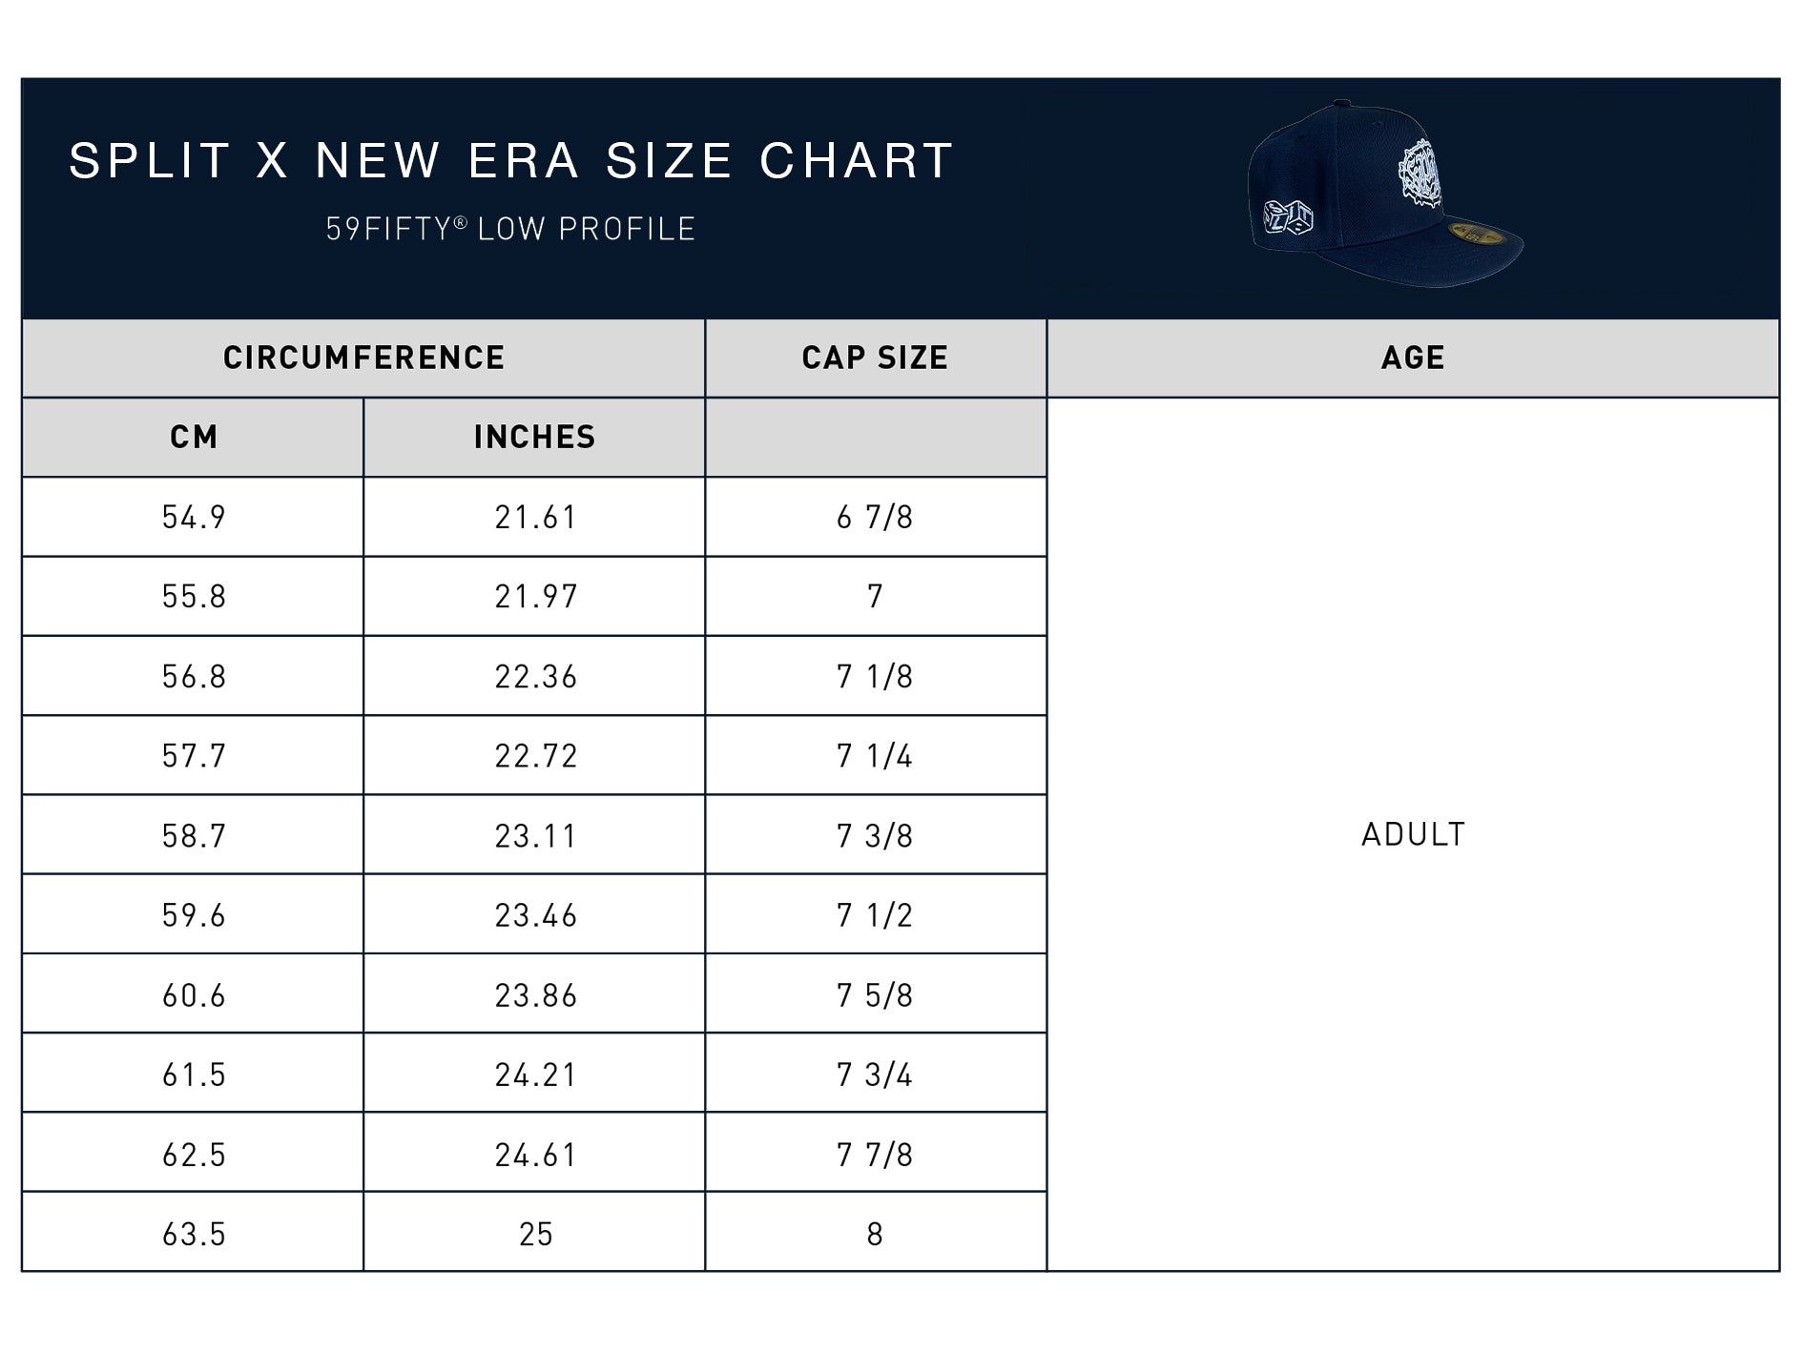Select the 7 3/8 cap size cell
Viewport: 1803px width, 1351px height.
click(876, 835)
